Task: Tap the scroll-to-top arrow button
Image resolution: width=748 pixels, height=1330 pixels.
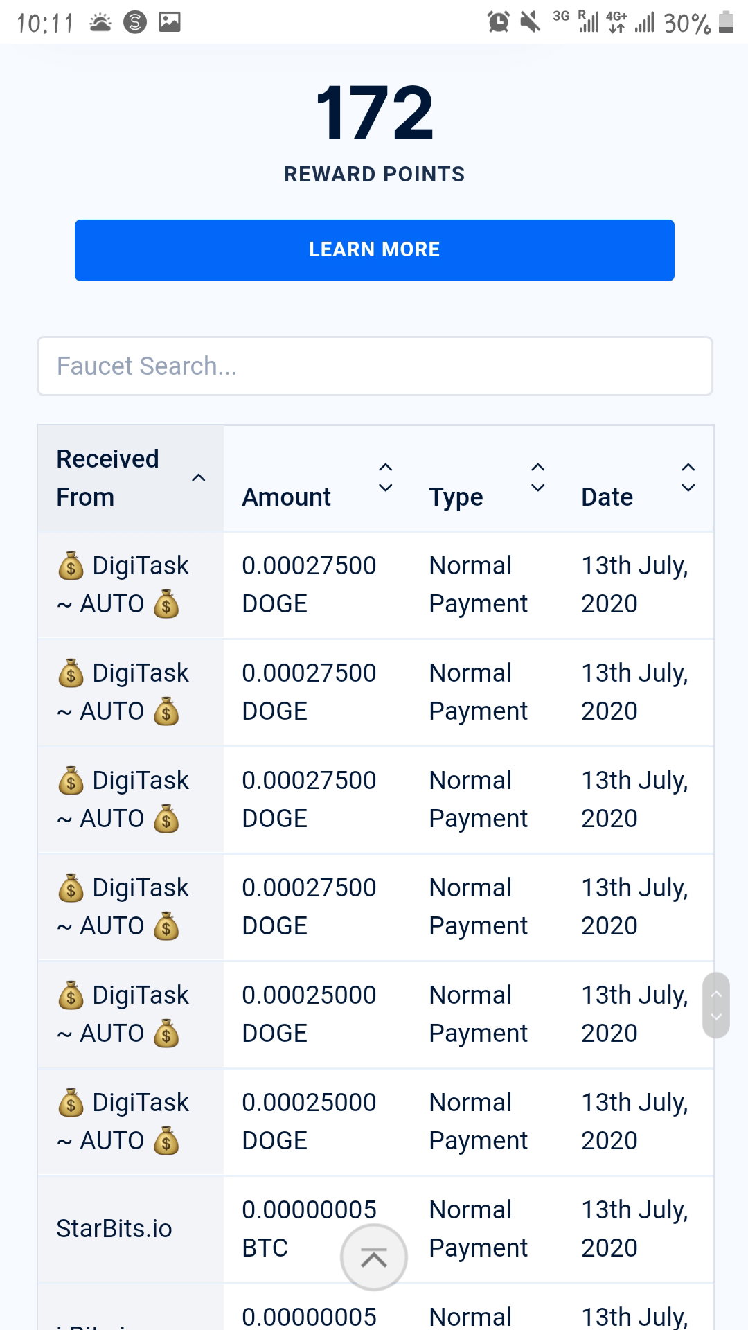Action: 374,1257
